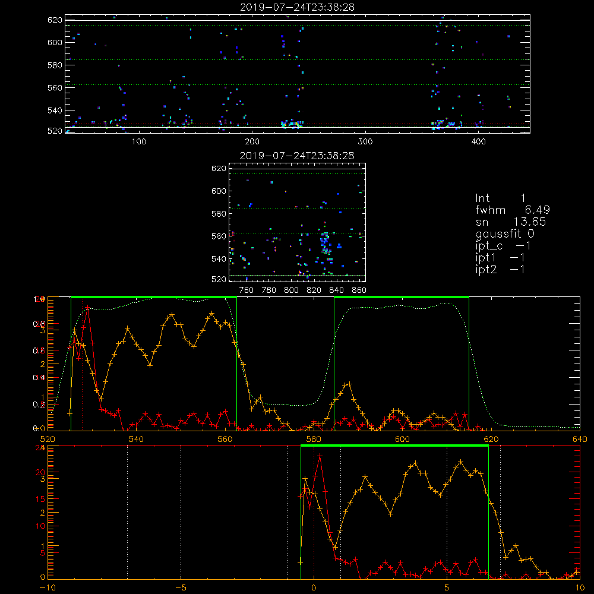Click x-axis label 760 on middle plot

tap(247, 290)
